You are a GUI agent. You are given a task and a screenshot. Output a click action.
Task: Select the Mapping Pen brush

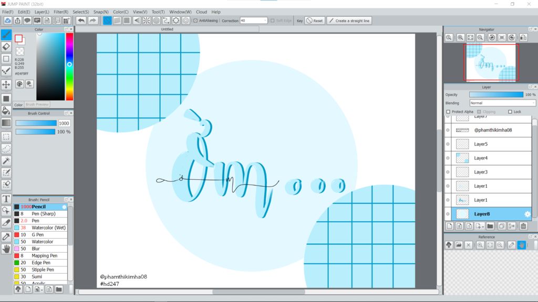[40, 256]
